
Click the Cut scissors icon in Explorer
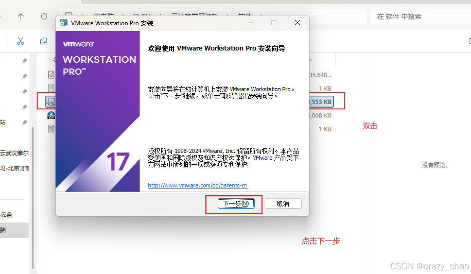[21, 41]
